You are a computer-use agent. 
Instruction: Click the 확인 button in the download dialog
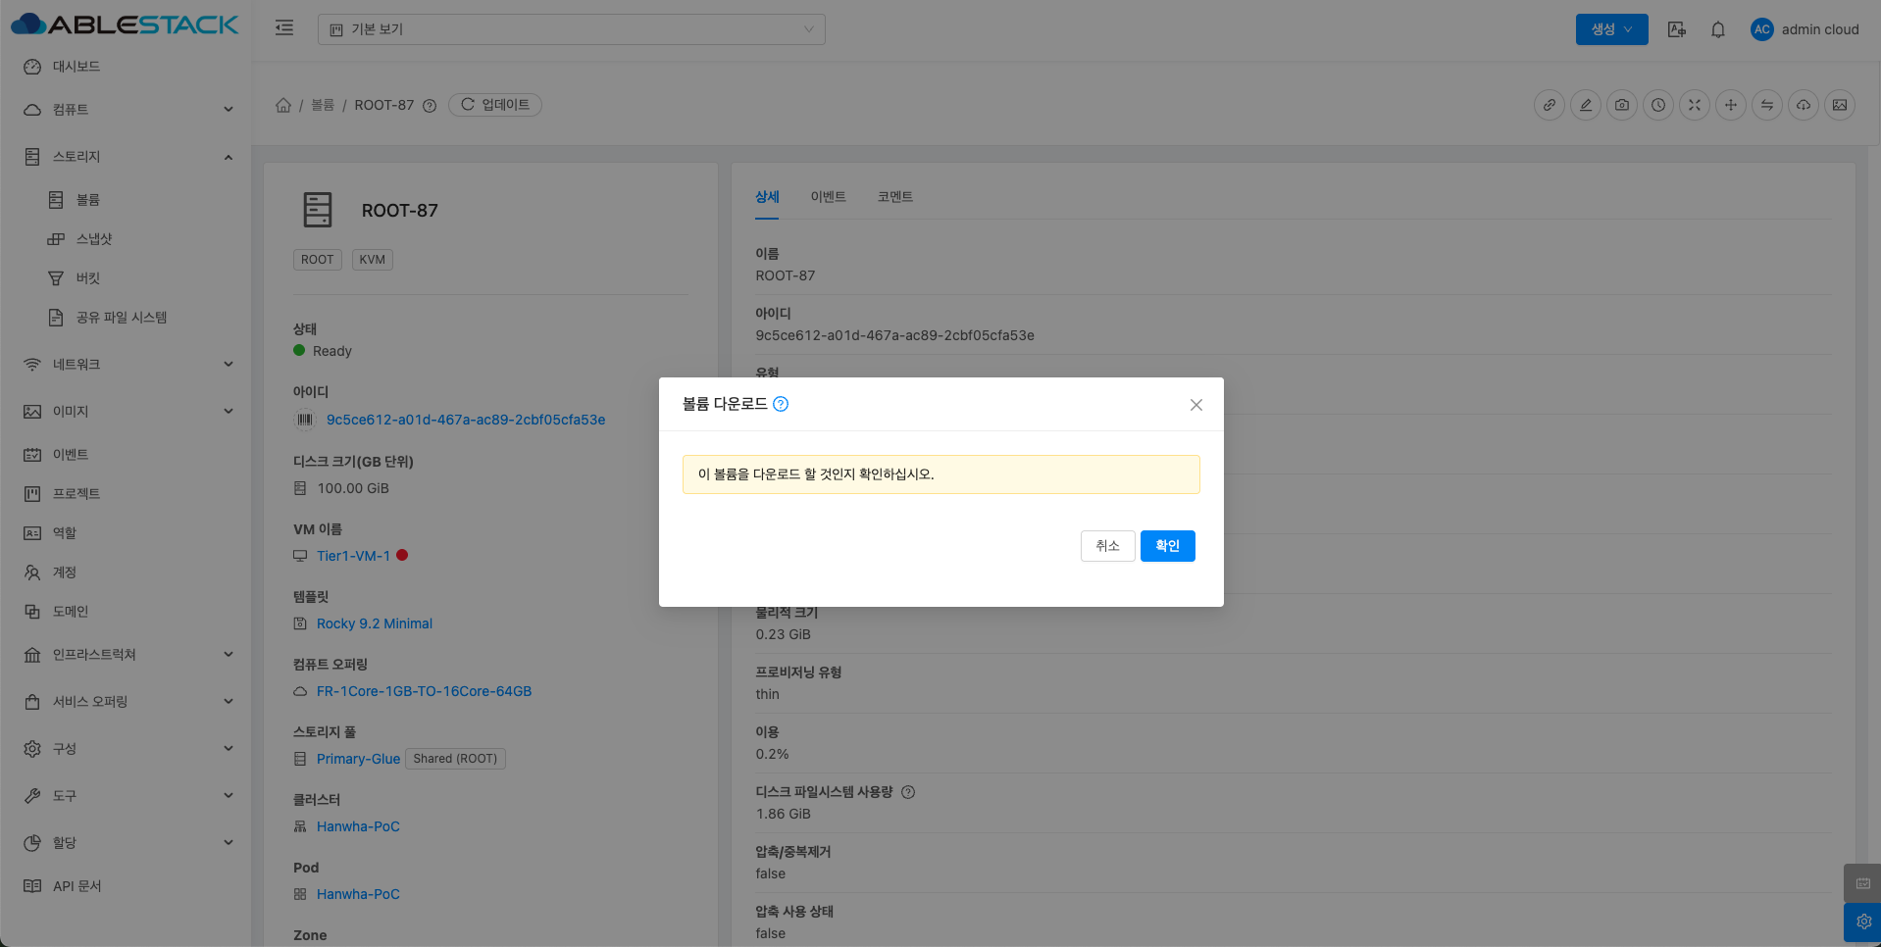tap(1167, 546)
